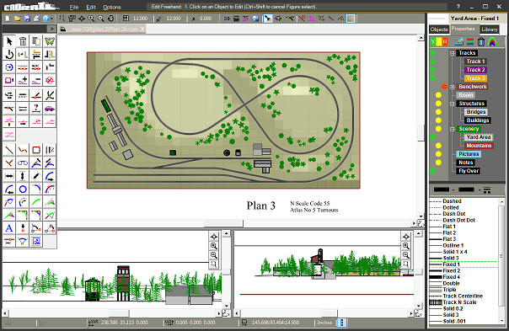Choose the vertical double-arrow tool
Image resolution: width=509 pixels, height=331 pixels.
(x=23, y=176)
